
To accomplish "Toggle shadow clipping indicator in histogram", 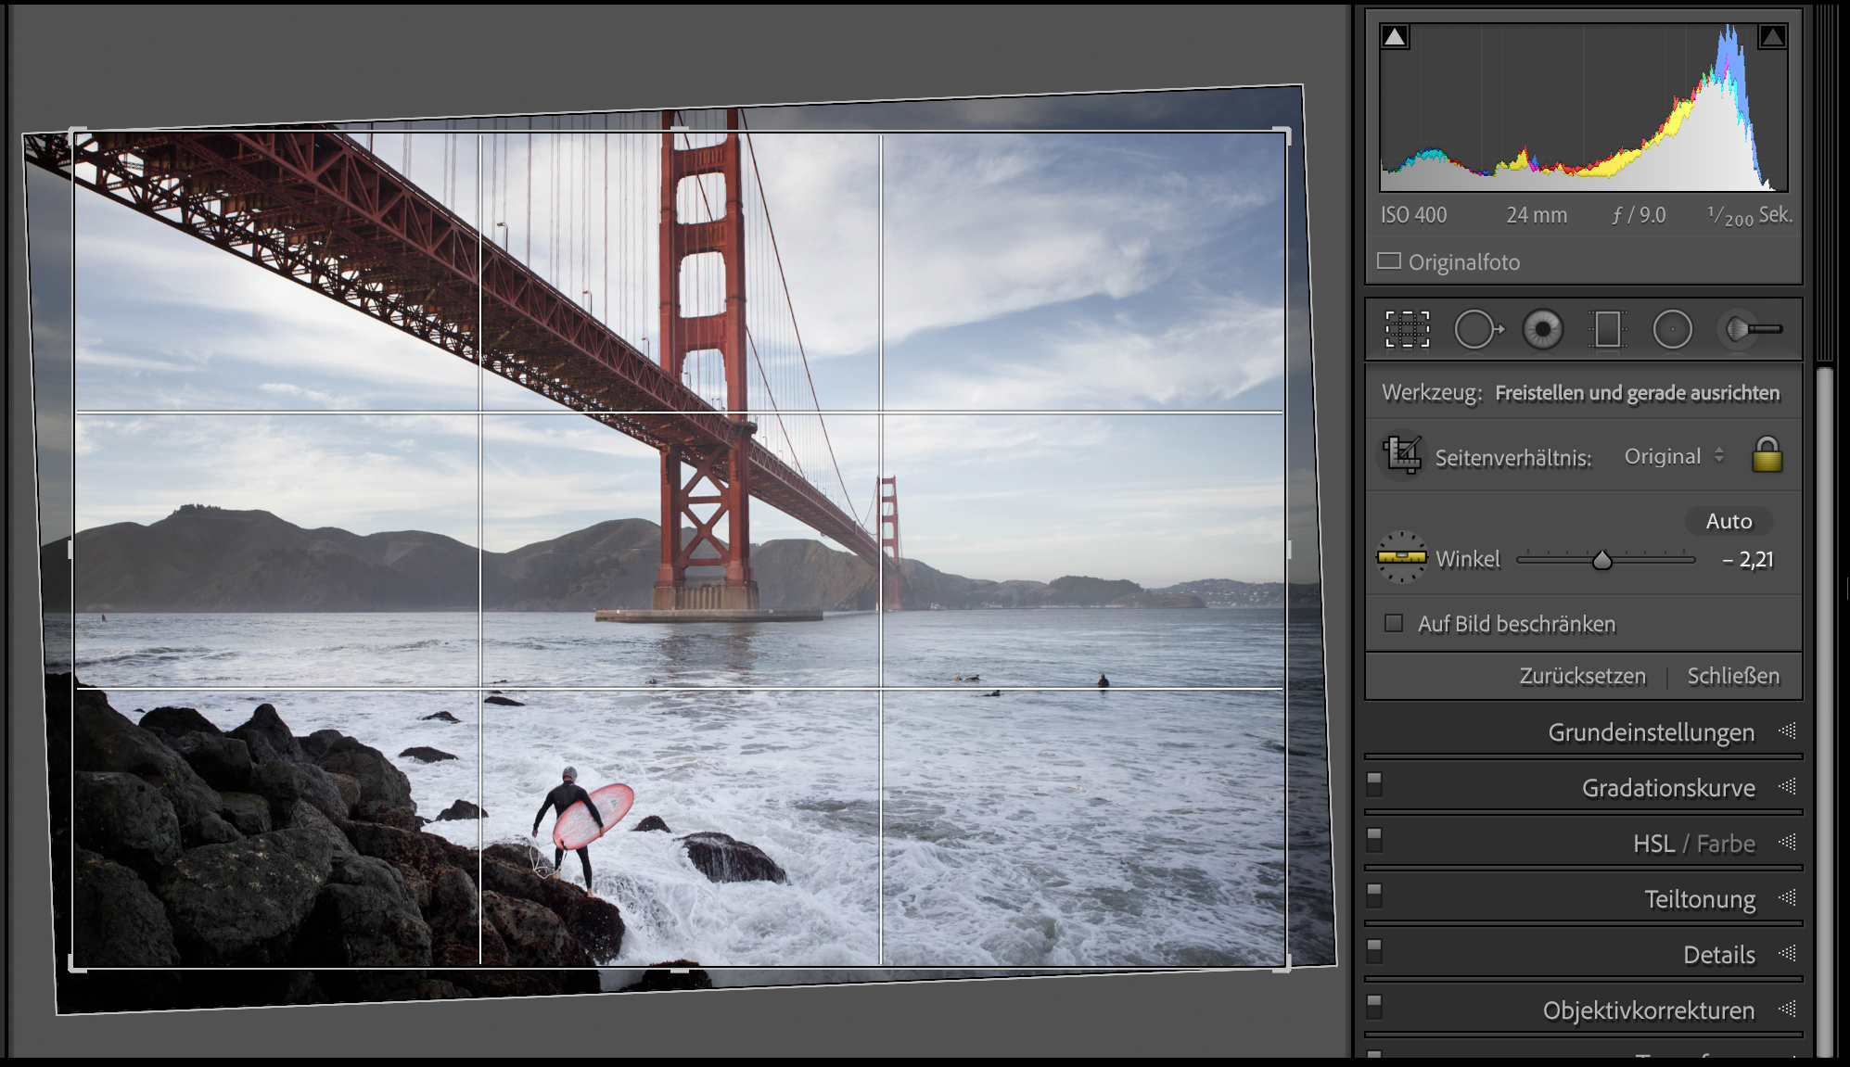I will 1395,37.
